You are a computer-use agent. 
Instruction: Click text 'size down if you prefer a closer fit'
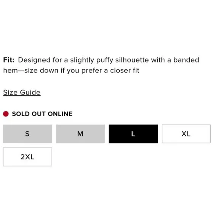click(82, 70)
